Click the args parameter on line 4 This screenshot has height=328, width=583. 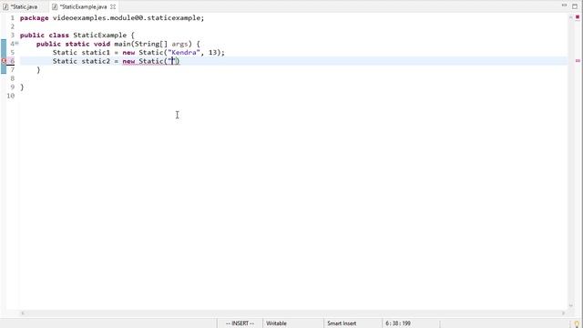pyautogui.click(x=179, y=44)
